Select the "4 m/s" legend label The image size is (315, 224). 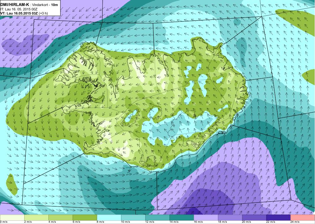point(52,222)
